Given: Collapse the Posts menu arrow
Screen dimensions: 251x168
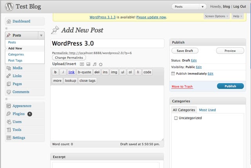Looking at the screenshot, I should (x=42, y=35).
